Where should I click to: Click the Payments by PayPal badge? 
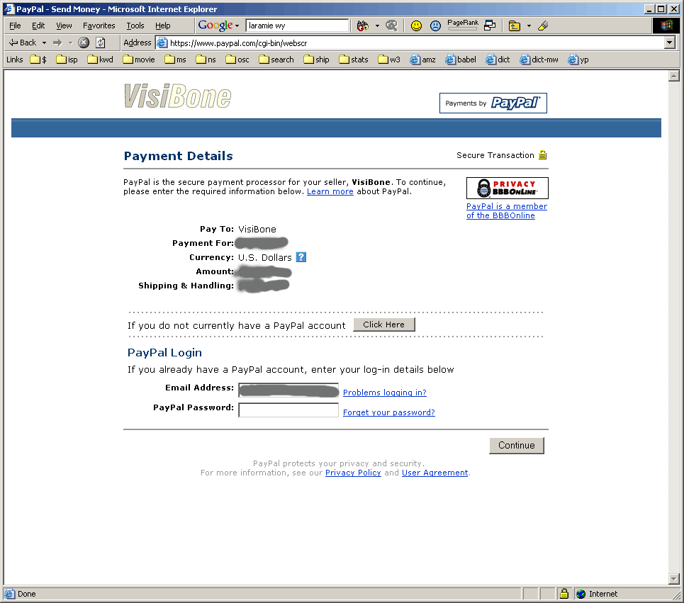click(493, 103)
